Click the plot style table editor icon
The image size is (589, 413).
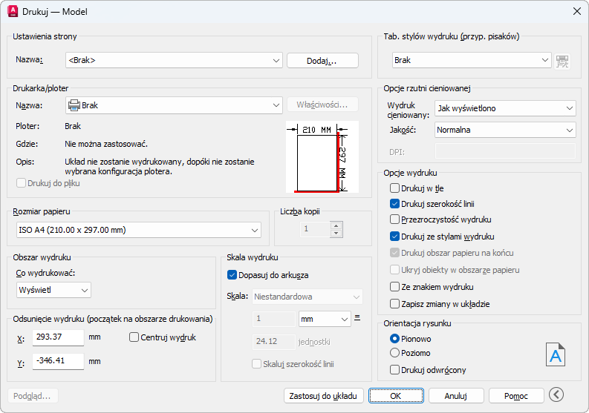coord(562,61)
